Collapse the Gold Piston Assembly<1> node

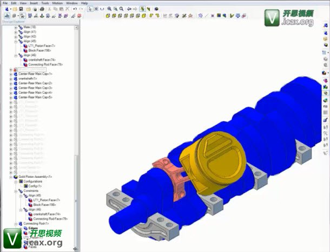point(11,177)
